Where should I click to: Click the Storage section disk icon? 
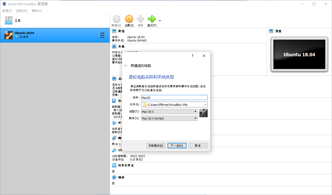tap(114, 101)
